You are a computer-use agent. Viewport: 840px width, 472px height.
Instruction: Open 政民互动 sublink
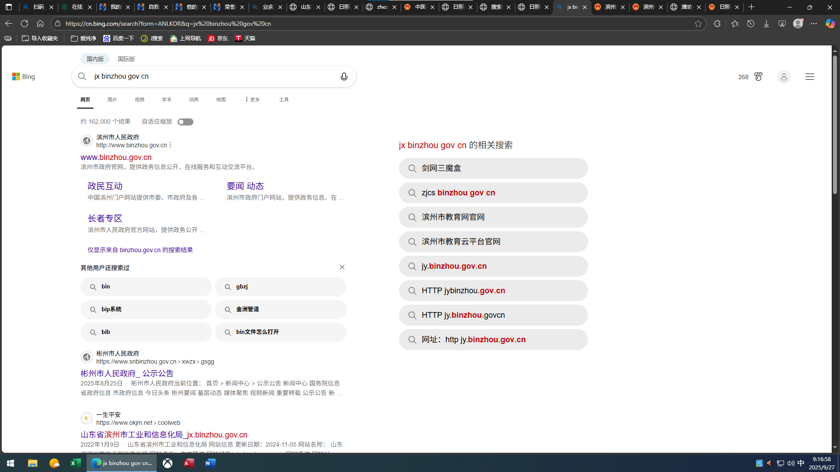pyautogui.click(x=105, y=186)
